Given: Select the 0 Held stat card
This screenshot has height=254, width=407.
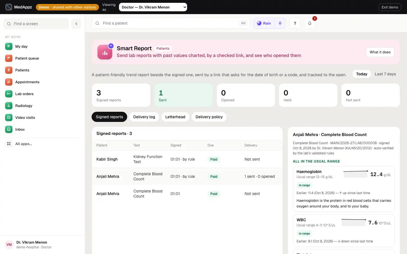Looking at the screenshot, I should coord(308,95).
